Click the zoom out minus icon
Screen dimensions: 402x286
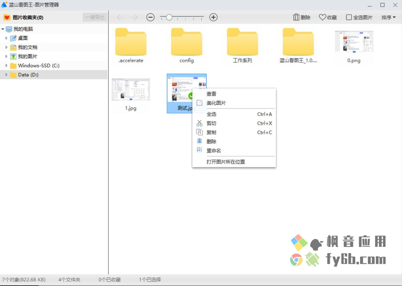(150, 17)
